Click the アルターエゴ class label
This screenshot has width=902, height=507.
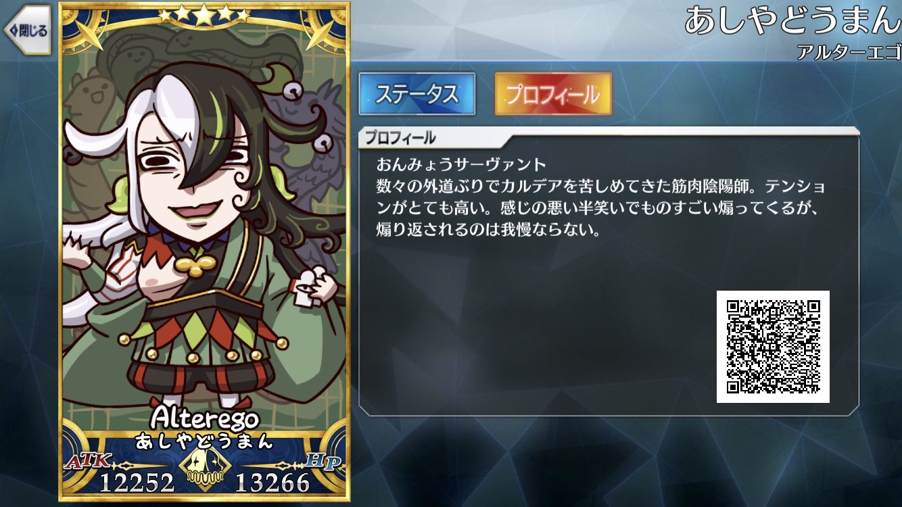coord(849,51)
